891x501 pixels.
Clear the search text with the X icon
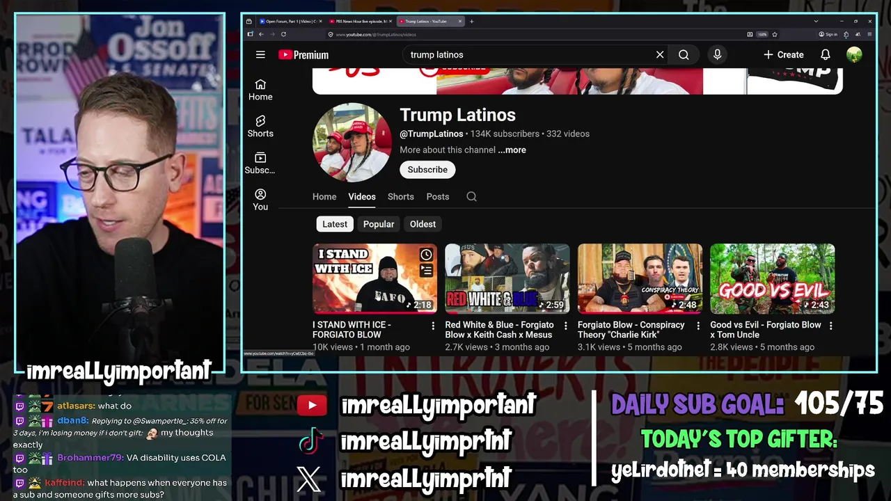tap(660, 54)
